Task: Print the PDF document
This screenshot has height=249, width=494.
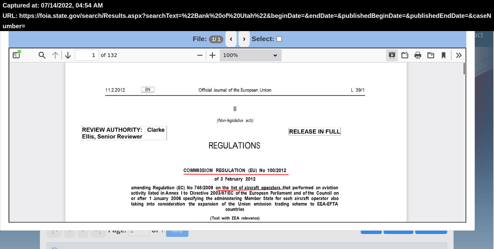Action: [x=418, y=55]
